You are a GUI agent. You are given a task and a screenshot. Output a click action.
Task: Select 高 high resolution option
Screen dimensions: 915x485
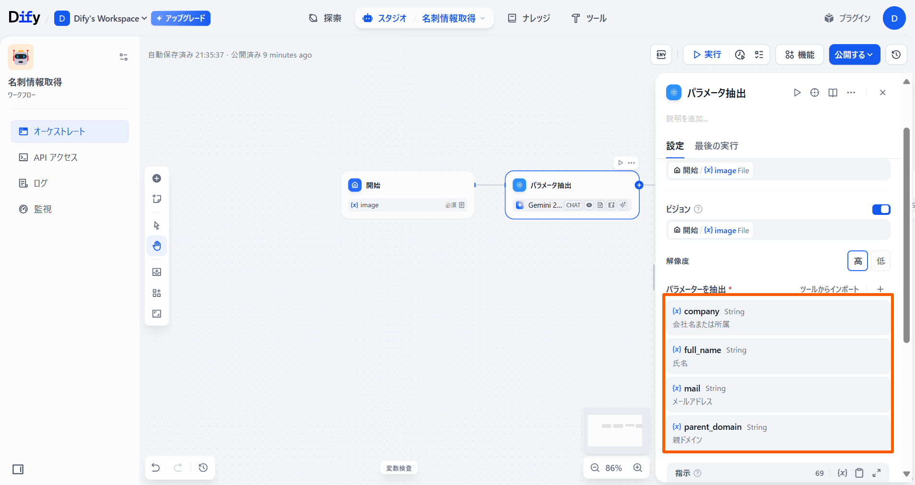[857, 261]
